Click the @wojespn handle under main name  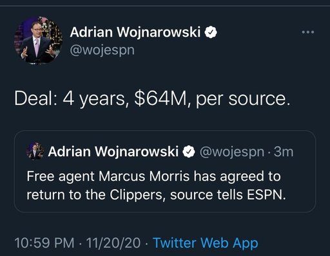(102, 50)
